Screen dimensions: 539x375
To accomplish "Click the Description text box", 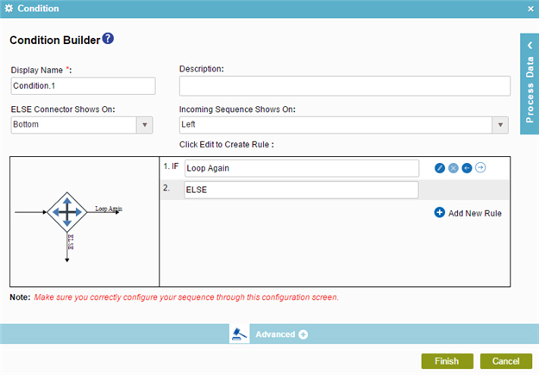I will click(x=345, y=86).
